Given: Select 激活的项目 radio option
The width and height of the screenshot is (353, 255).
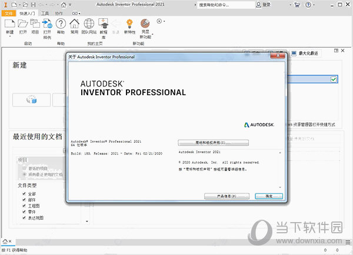Looking at the screenshot, I should [24, 168].
